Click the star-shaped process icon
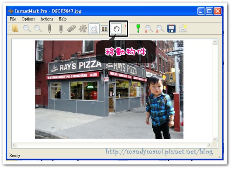Viewport: 232px width, 169px height. [x=83, y=29]
